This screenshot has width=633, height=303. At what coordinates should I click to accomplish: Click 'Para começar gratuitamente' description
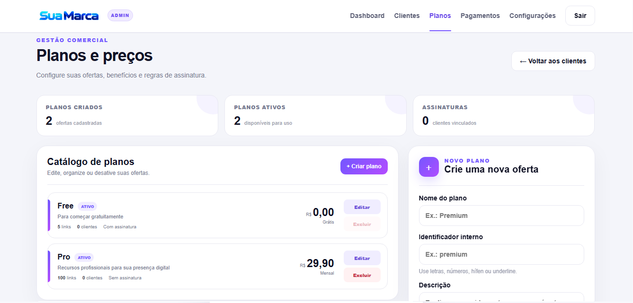pyautogui.click(x=90, y=216)
